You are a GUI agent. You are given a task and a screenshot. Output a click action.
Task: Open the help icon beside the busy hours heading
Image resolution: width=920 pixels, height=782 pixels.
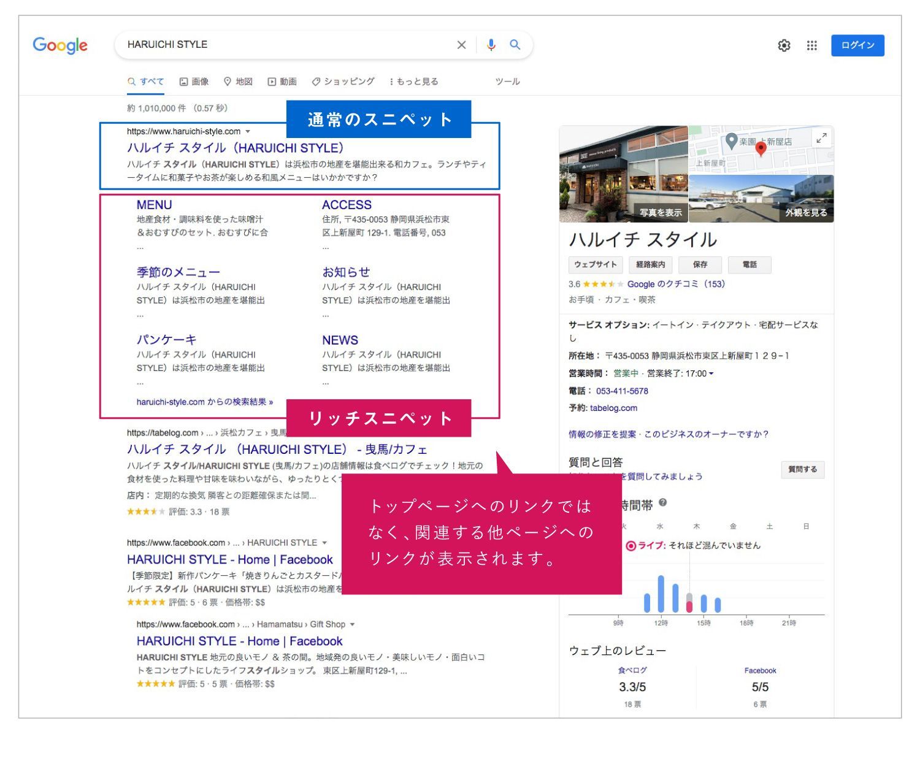tap(662, 503)
